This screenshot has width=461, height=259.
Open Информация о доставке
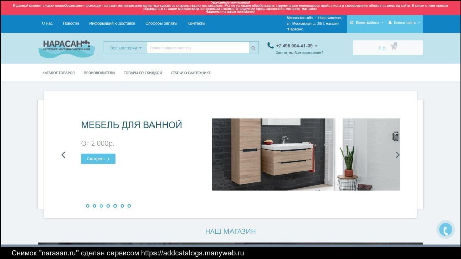(x=112, y=23)
